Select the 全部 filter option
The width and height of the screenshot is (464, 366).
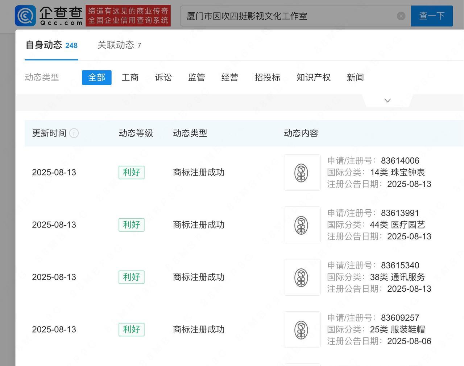coord(96,78)
